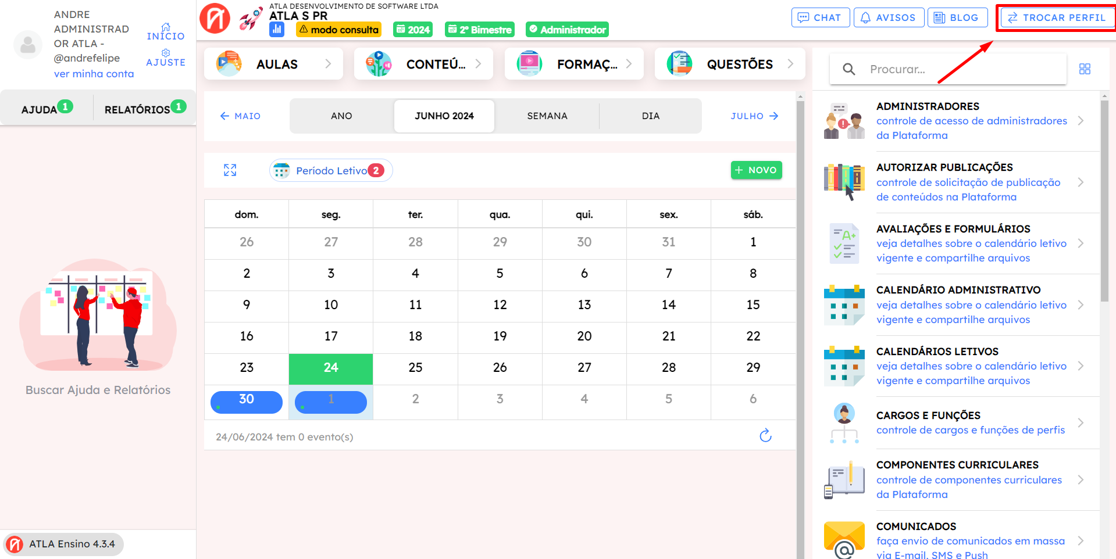Open the Avisos notifications button
The height and width of the screenshot is (559, 1116).
[888, 17]
